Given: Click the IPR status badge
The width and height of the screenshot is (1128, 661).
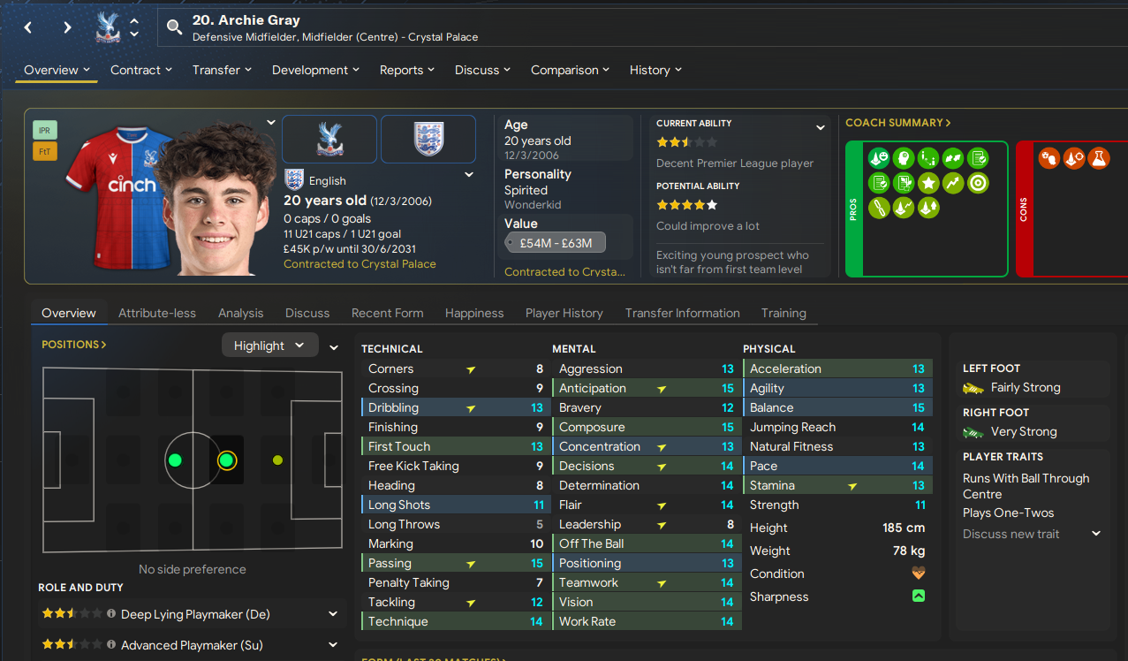Looking at the screenshot, I should coord(45,130).
